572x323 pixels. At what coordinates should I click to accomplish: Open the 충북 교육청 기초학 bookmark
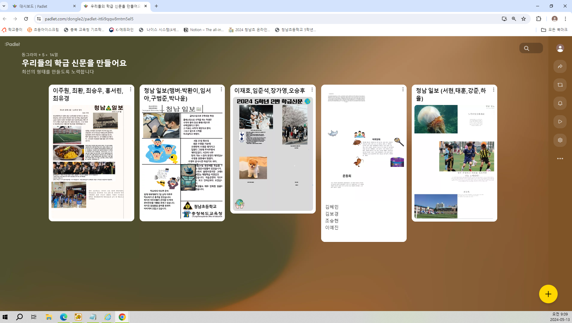point(84,30)
